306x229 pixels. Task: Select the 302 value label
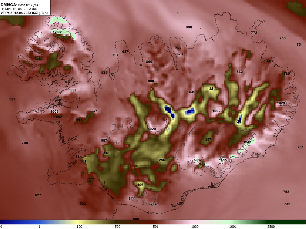(202, 164)
